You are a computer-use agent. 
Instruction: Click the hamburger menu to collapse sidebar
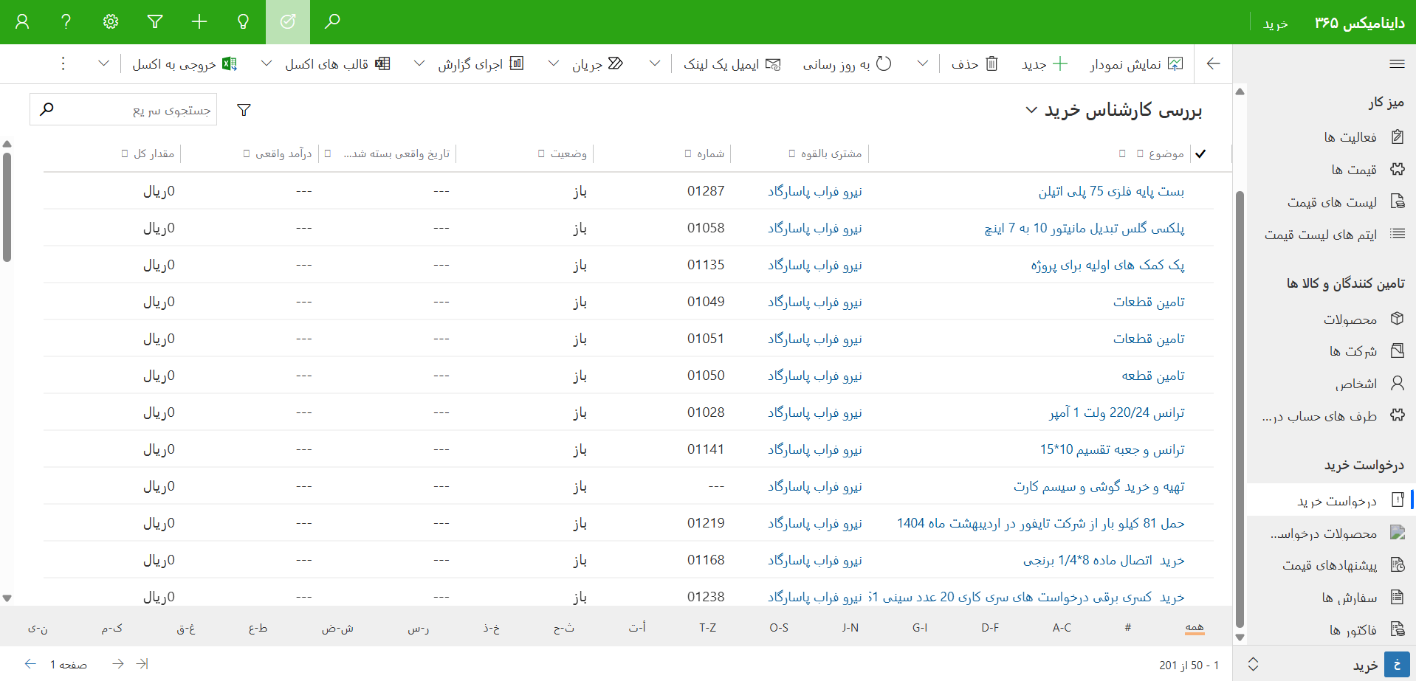tap(1397, 64)
